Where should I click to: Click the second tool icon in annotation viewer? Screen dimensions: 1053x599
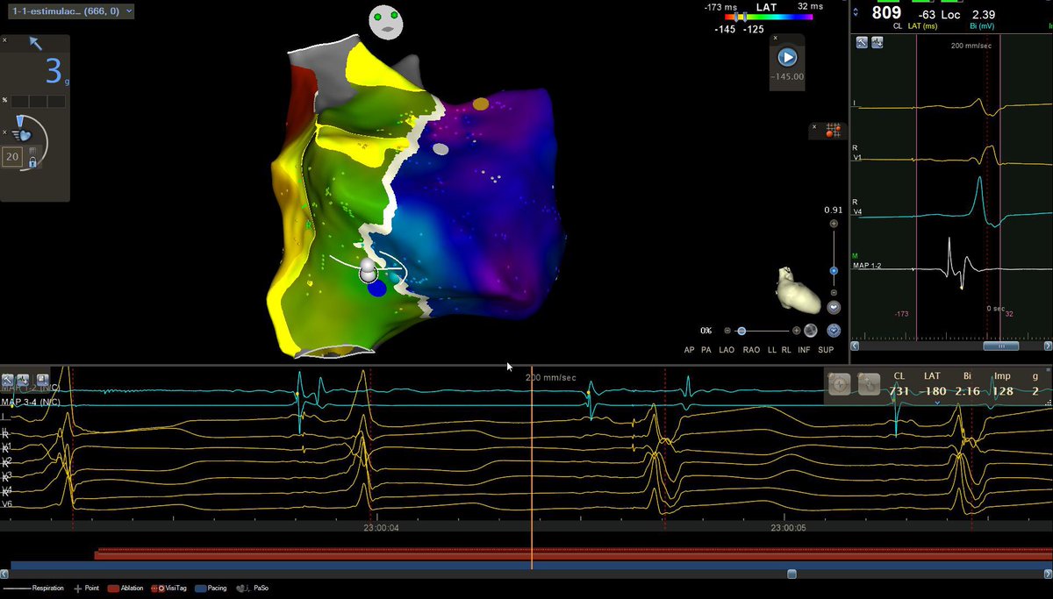point(877,42)
